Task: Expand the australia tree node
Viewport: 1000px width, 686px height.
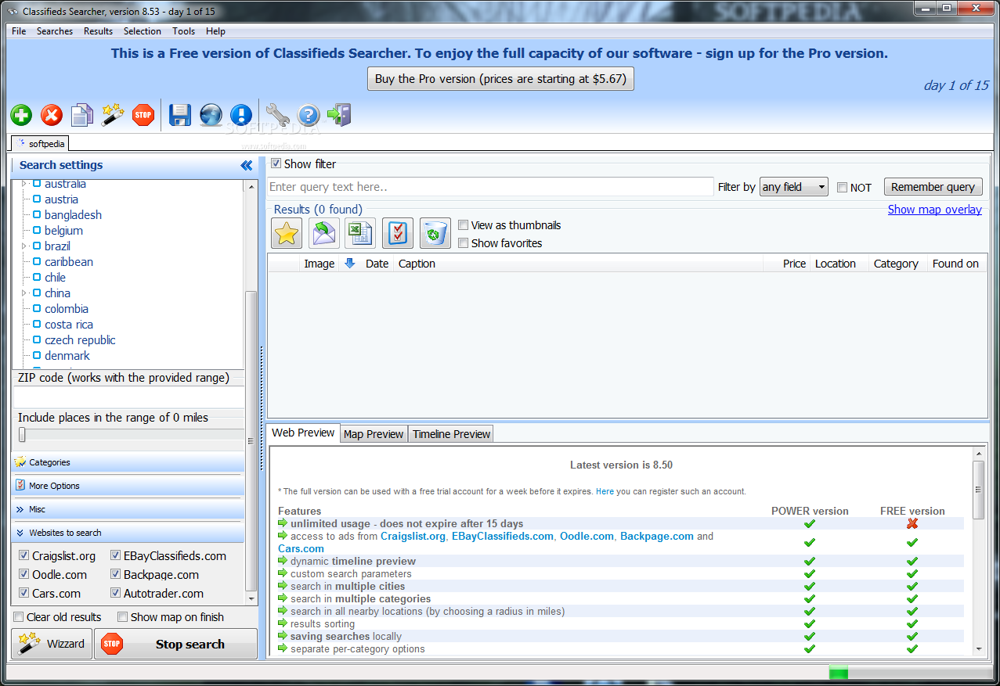Action: 24,184
